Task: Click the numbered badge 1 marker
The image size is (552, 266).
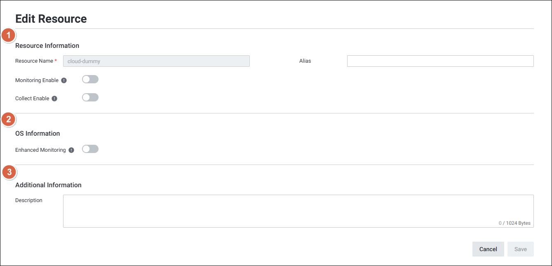Action: click(8, 35)
